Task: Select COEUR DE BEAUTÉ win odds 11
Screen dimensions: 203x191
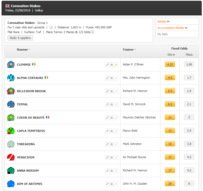Action: (170, 117)
